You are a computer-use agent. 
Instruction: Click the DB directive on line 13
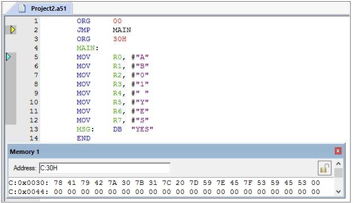(117, 129)
